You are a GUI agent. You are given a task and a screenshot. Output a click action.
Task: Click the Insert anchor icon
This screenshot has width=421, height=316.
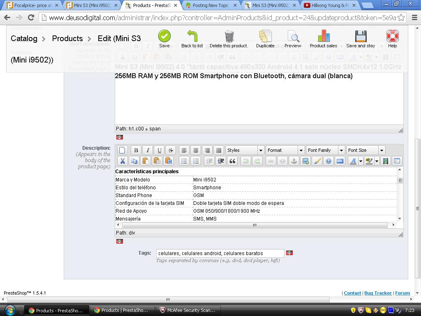pos(294,161)
